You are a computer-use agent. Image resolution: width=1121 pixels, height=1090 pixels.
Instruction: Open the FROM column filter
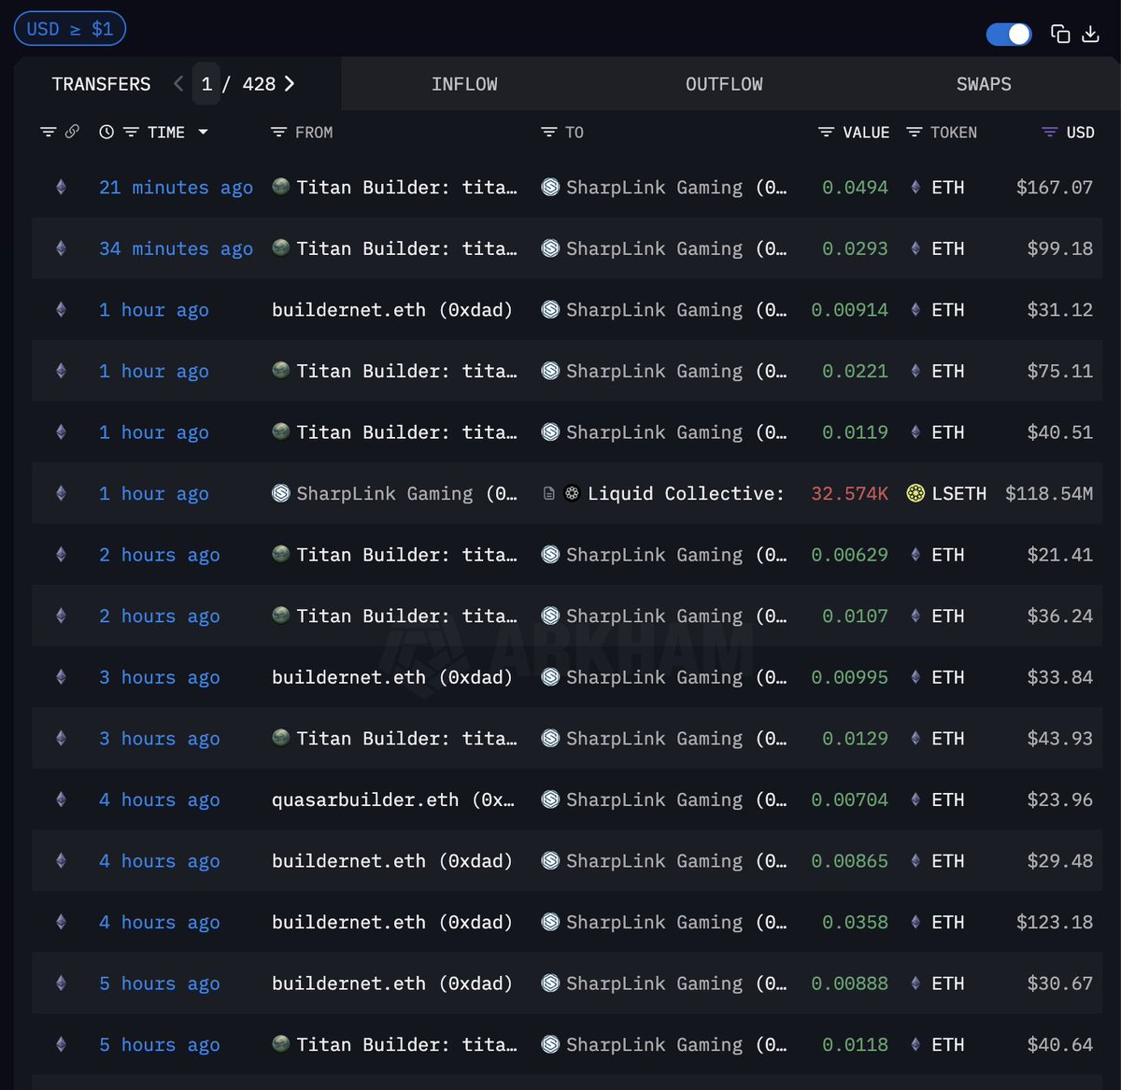point(278,133)
